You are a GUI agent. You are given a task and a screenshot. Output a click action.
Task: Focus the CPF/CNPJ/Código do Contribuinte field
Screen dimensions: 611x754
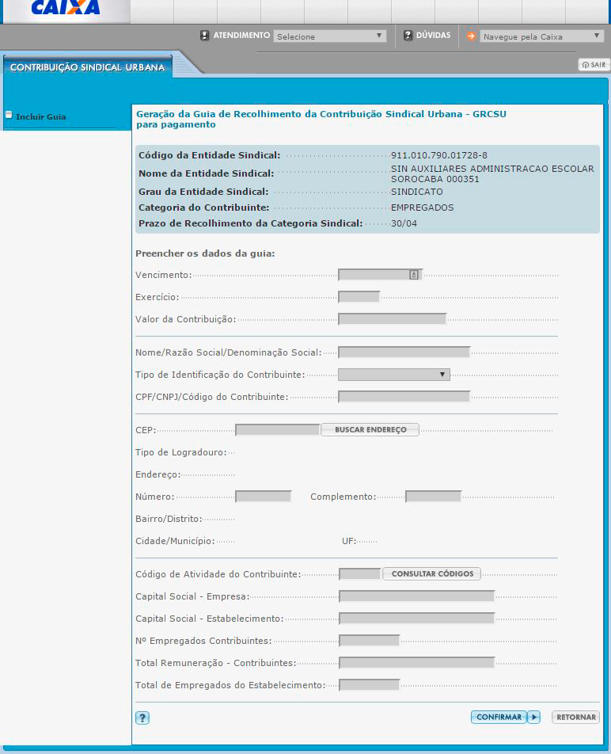pos(404,396)
